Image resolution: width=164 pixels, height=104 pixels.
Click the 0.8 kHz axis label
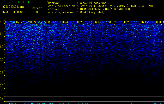click(x=2, y=73)
